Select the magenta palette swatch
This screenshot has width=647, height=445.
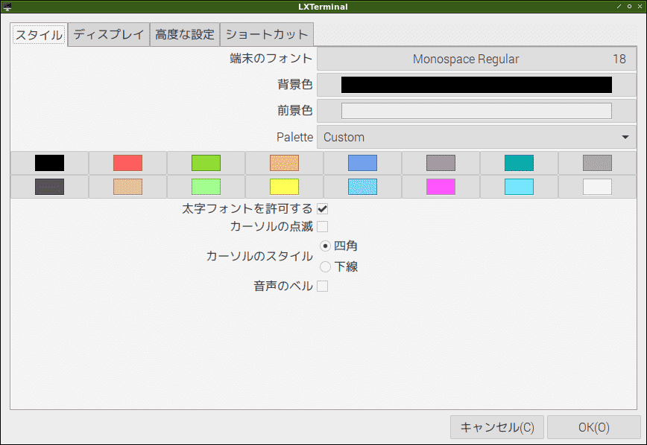click(440, 187)
